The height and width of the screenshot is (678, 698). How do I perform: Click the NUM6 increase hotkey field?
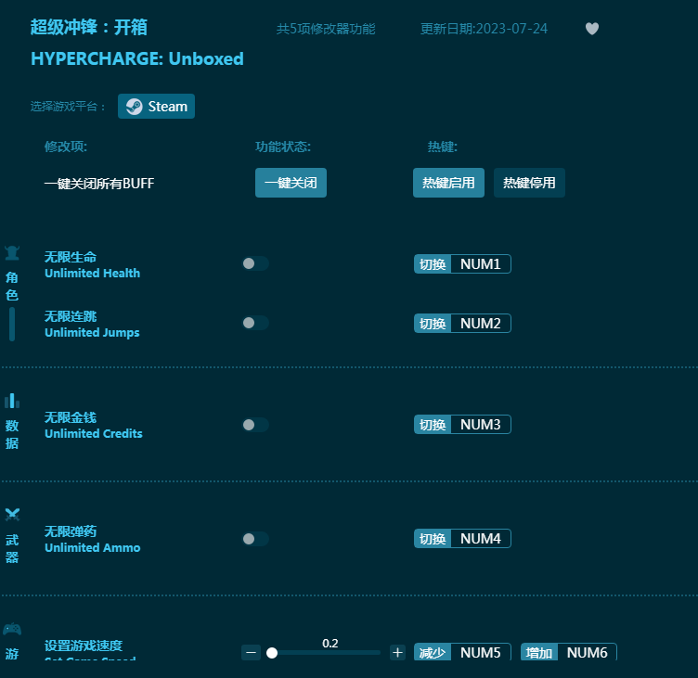click(587, 652)
